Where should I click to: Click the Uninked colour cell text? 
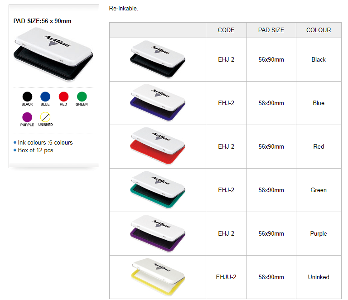coord(319,277)
